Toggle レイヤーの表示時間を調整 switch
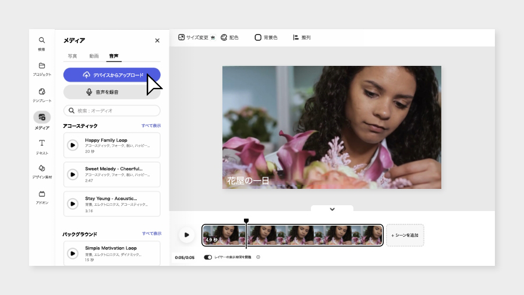Screen dimensions: 524x295 [x=208, y=257]
